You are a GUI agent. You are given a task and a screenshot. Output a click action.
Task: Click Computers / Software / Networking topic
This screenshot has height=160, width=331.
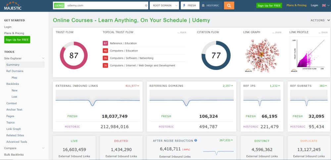[131, 58]
